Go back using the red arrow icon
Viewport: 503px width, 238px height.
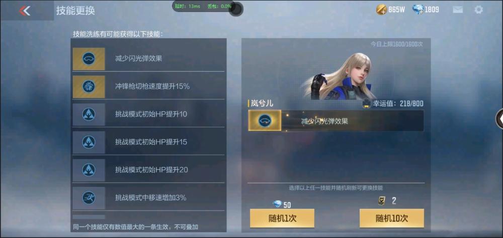[24, 11]
